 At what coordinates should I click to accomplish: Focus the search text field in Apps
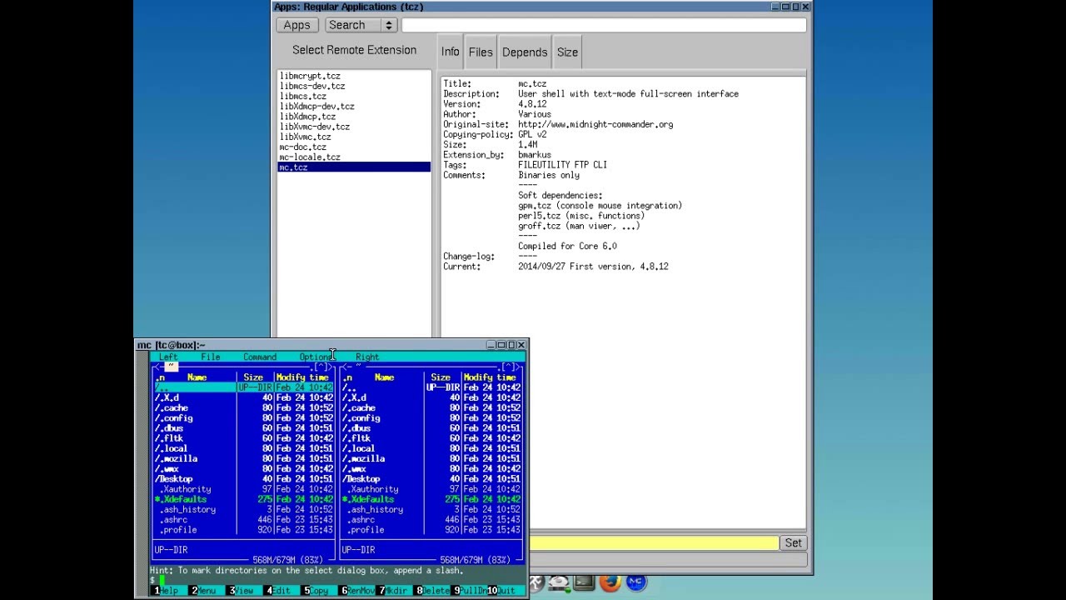click(604, 25)
